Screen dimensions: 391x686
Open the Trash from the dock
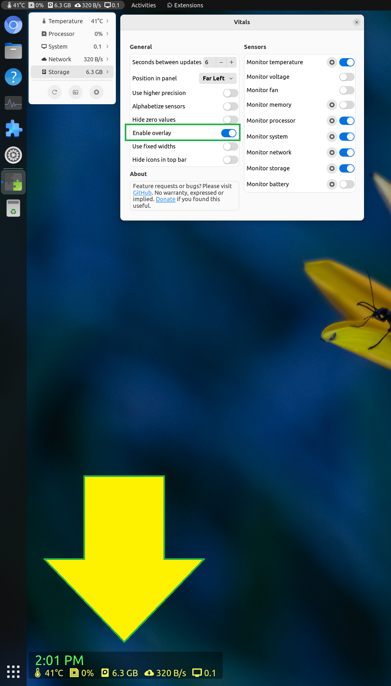coord(13,208)
